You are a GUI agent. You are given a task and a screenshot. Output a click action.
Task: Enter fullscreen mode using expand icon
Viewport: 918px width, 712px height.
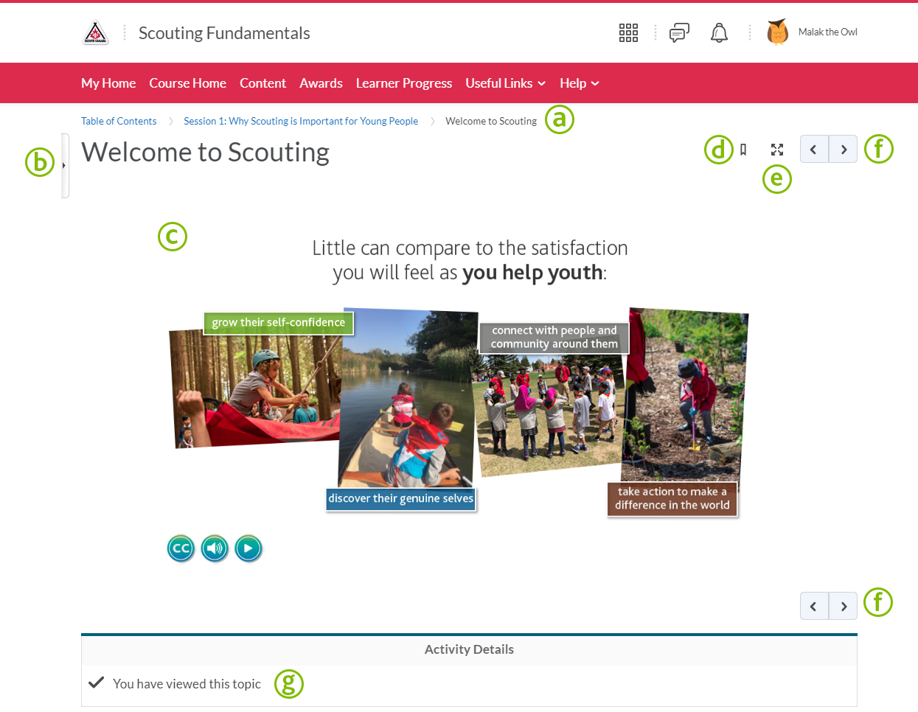(777, 150)
